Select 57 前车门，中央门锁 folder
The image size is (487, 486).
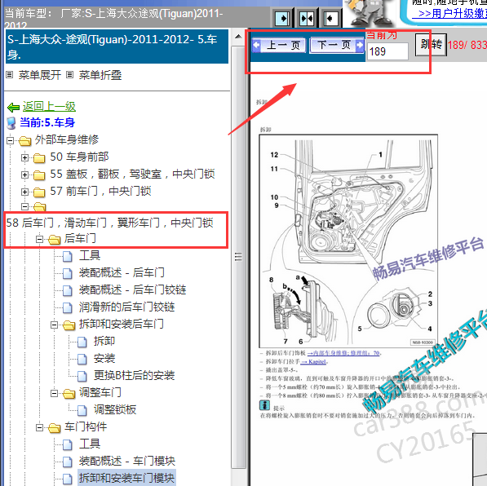[100, 191]
